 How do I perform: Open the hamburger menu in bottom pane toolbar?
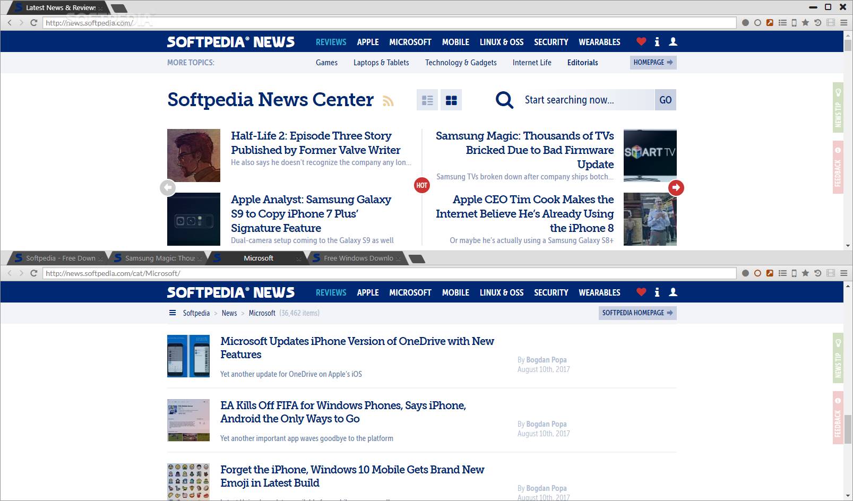844,273
